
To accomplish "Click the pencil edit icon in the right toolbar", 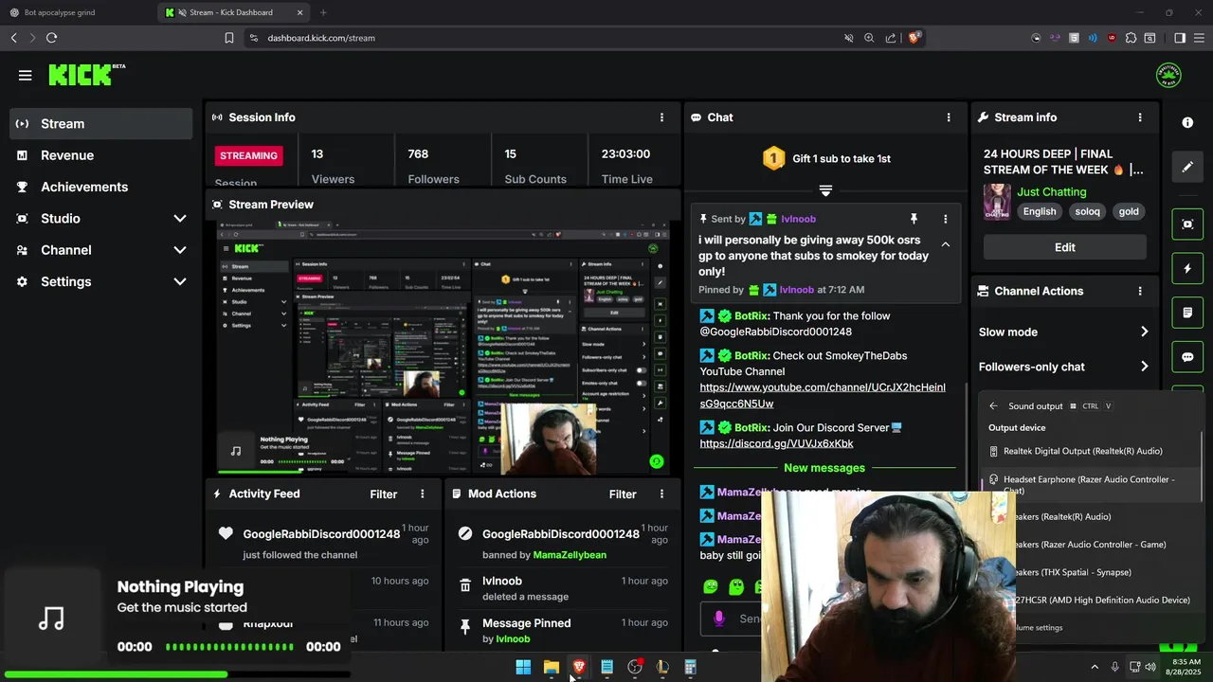I will tap(1187, 167).
